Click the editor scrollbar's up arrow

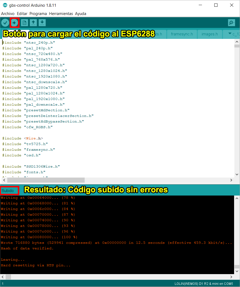tap(237, 42)
